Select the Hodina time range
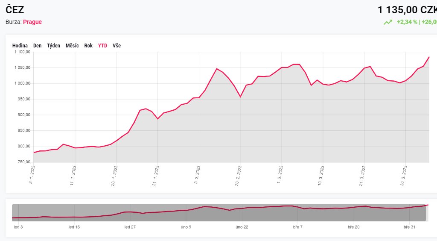The height and width of the screenshot is (241, 437). 20,46
